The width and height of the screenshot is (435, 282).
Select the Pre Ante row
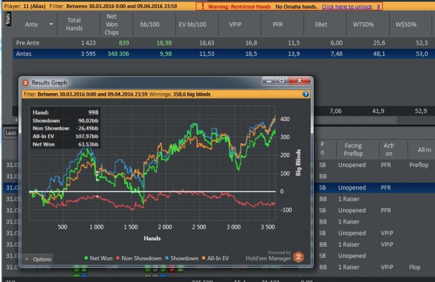[x=224, y=43]
